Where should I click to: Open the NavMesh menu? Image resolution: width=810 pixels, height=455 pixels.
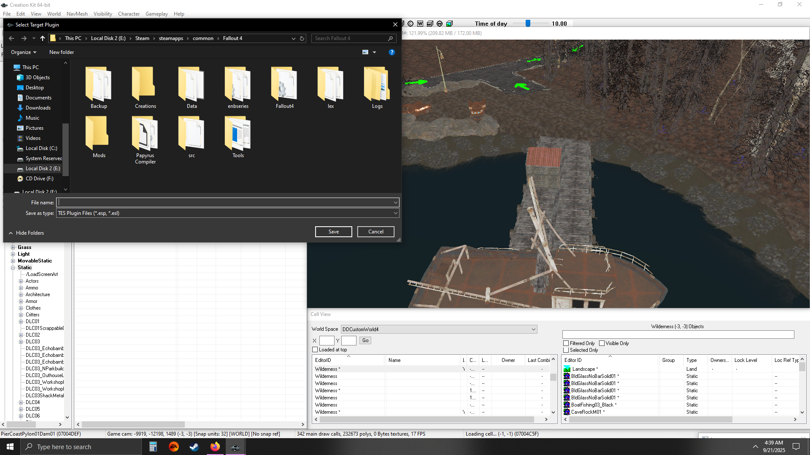[77, 14]
